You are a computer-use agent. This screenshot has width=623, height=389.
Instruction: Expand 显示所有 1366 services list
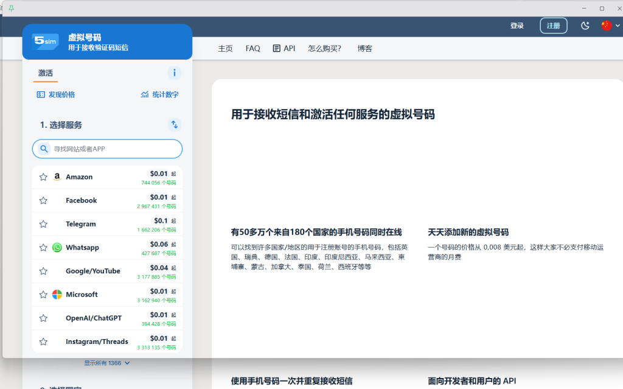tap(107, 363)
